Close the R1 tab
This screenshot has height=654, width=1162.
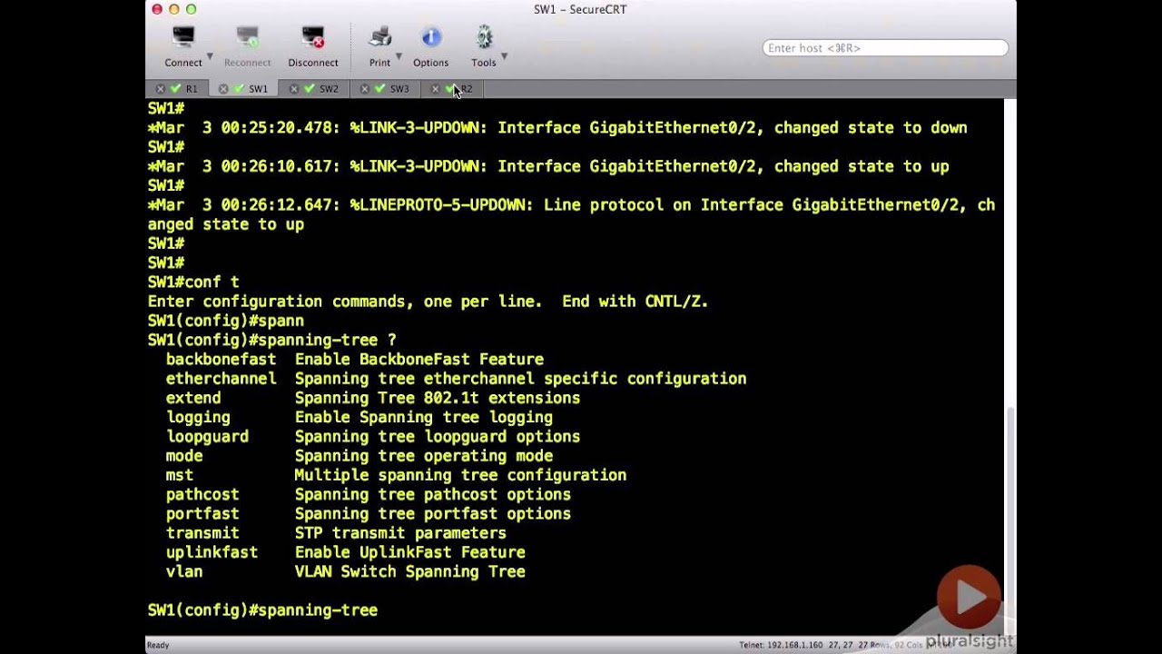pyautogui.click(x=161, y=89)
